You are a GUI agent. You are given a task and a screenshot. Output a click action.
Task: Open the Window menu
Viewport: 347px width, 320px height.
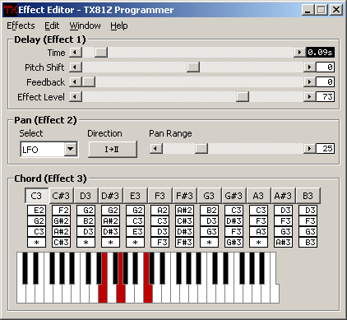[85, 26]
